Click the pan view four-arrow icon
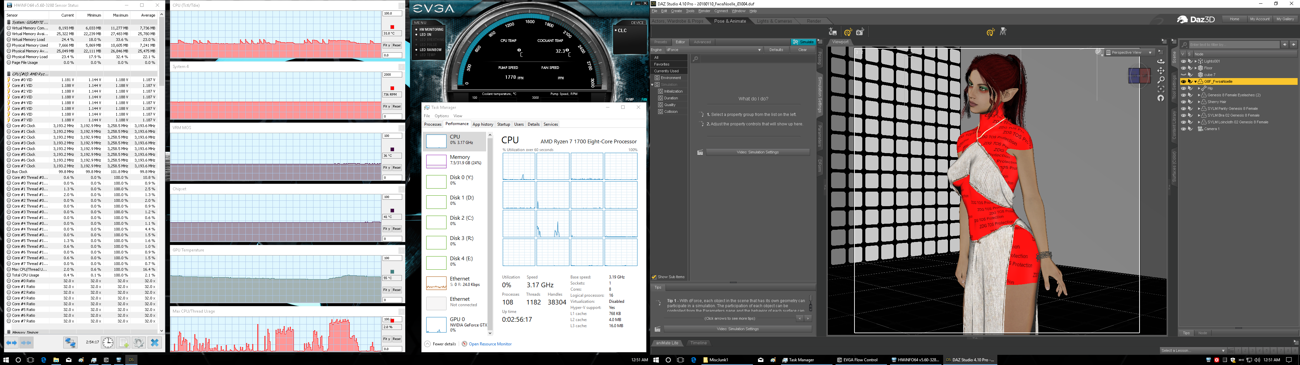This screenshot has width=1300, height=365. 1161,71
